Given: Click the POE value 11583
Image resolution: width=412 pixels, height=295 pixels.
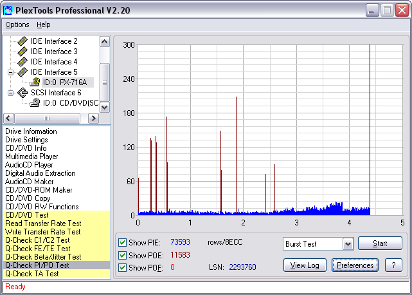Looking at the screenshot, I should [x=180, y=255].
